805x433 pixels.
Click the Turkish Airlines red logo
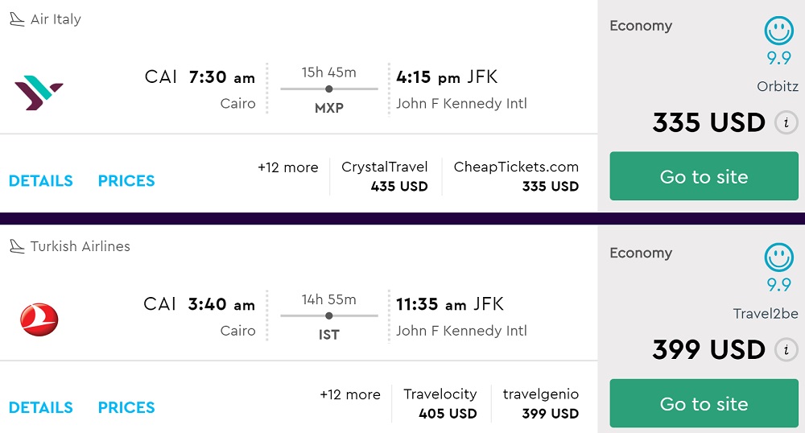pos(39,320)
